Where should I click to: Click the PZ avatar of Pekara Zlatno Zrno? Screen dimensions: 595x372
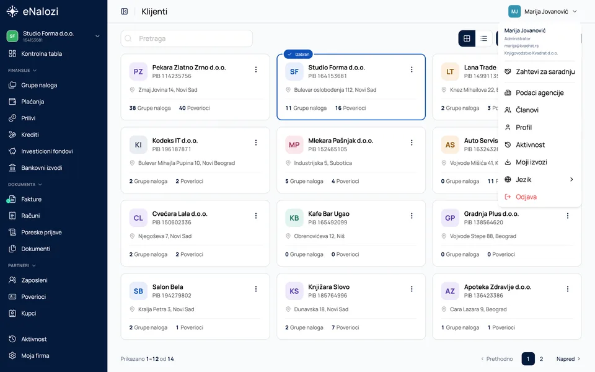[x=138, y=72]
